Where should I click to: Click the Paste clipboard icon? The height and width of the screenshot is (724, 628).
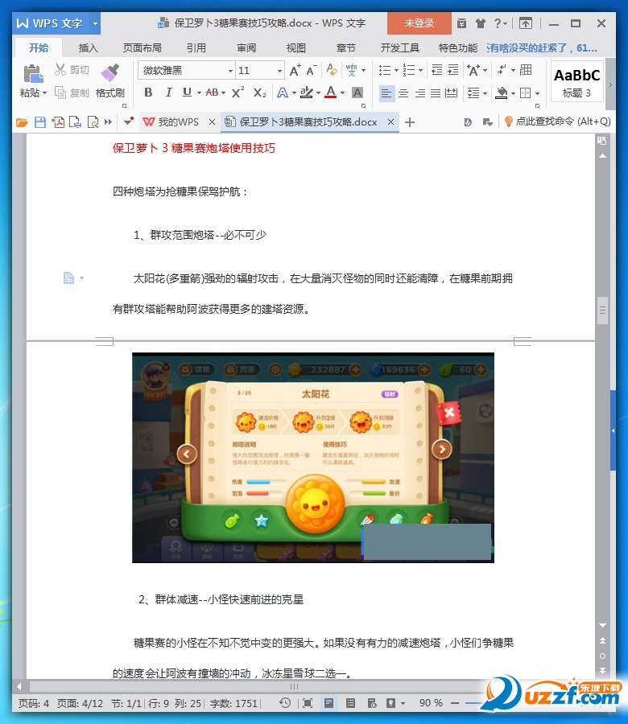click(33, 74)
